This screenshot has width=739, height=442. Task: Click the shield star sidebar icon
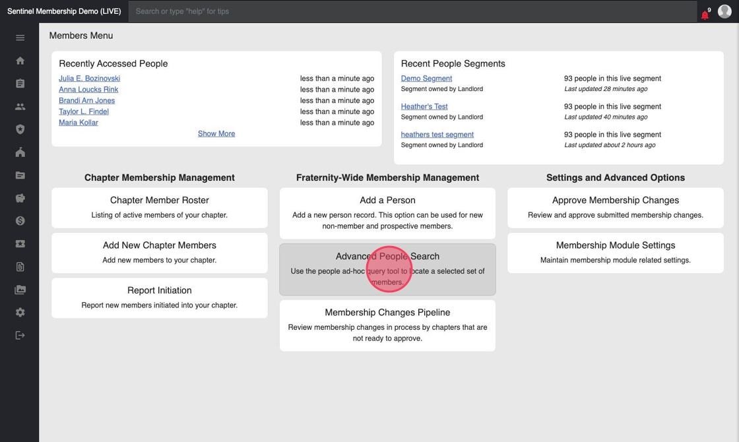click(20, 130)
